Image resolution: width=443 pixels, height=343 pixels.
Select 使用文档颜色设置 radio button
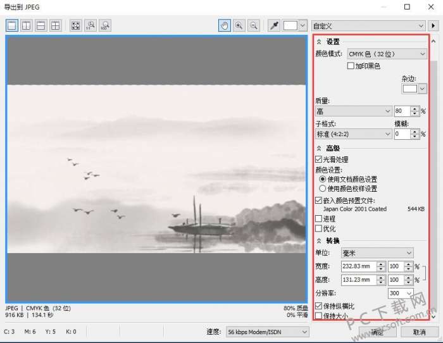pos(322,179)
